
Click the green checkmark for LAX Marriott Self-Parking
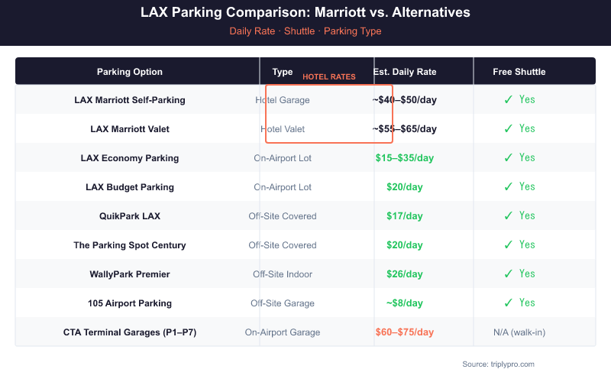508,99
